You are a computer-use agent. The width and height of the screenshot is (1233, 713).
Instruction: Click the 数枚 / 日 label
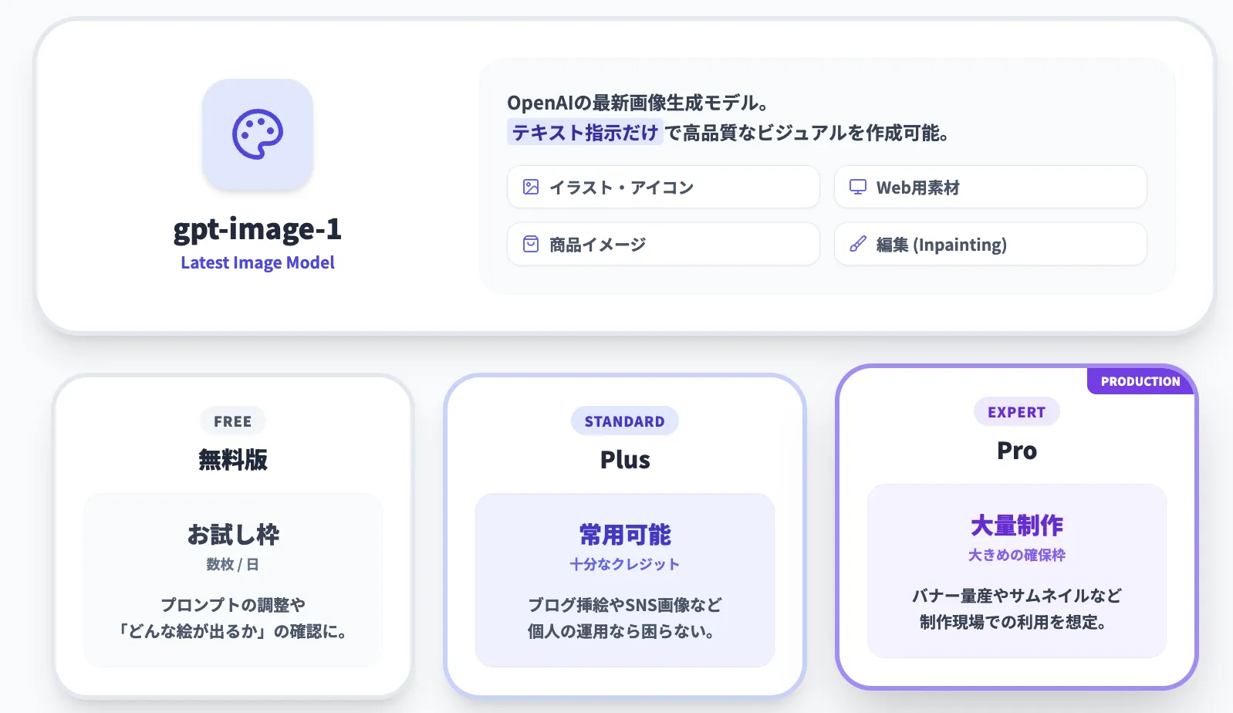click(233, 564)
